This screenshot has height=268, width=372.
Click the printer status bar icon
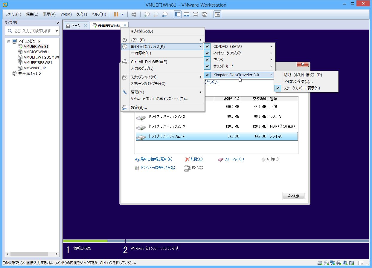339,263
